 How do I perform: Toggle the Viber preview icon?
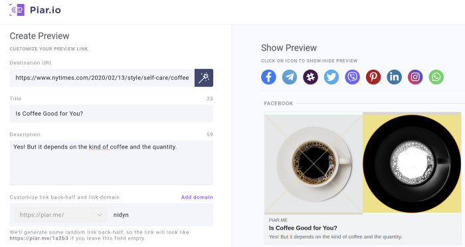tap(352, 77)
